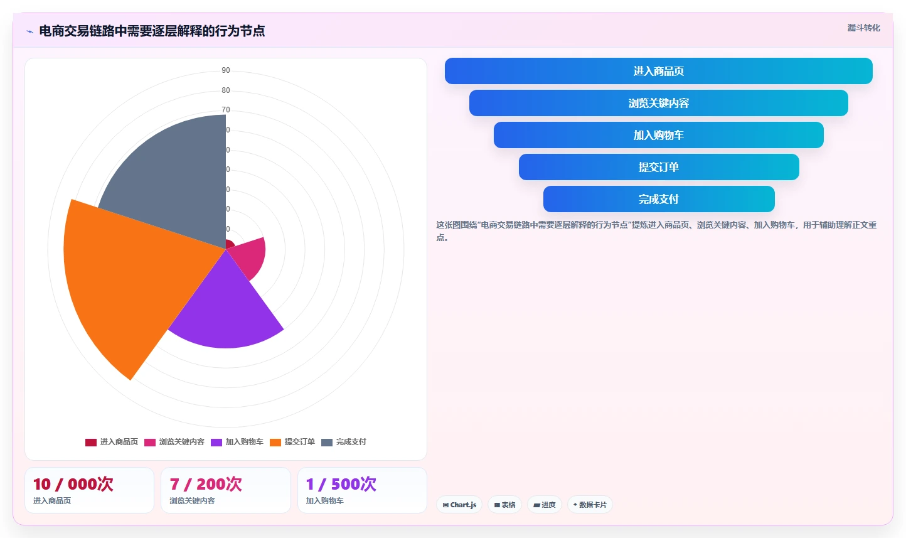Click the 浏览关键内容 funnel bar
The width and height of the screenshot is (906, 538).
[659, 103]
